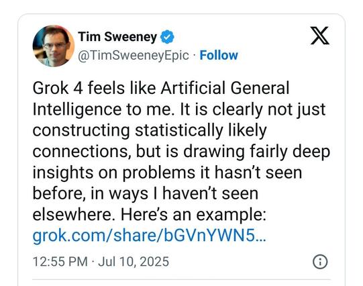Click the blue verified checkmark badge
Image resolution: width=363 pixels, height=286 pixels.
pos(167,37)
